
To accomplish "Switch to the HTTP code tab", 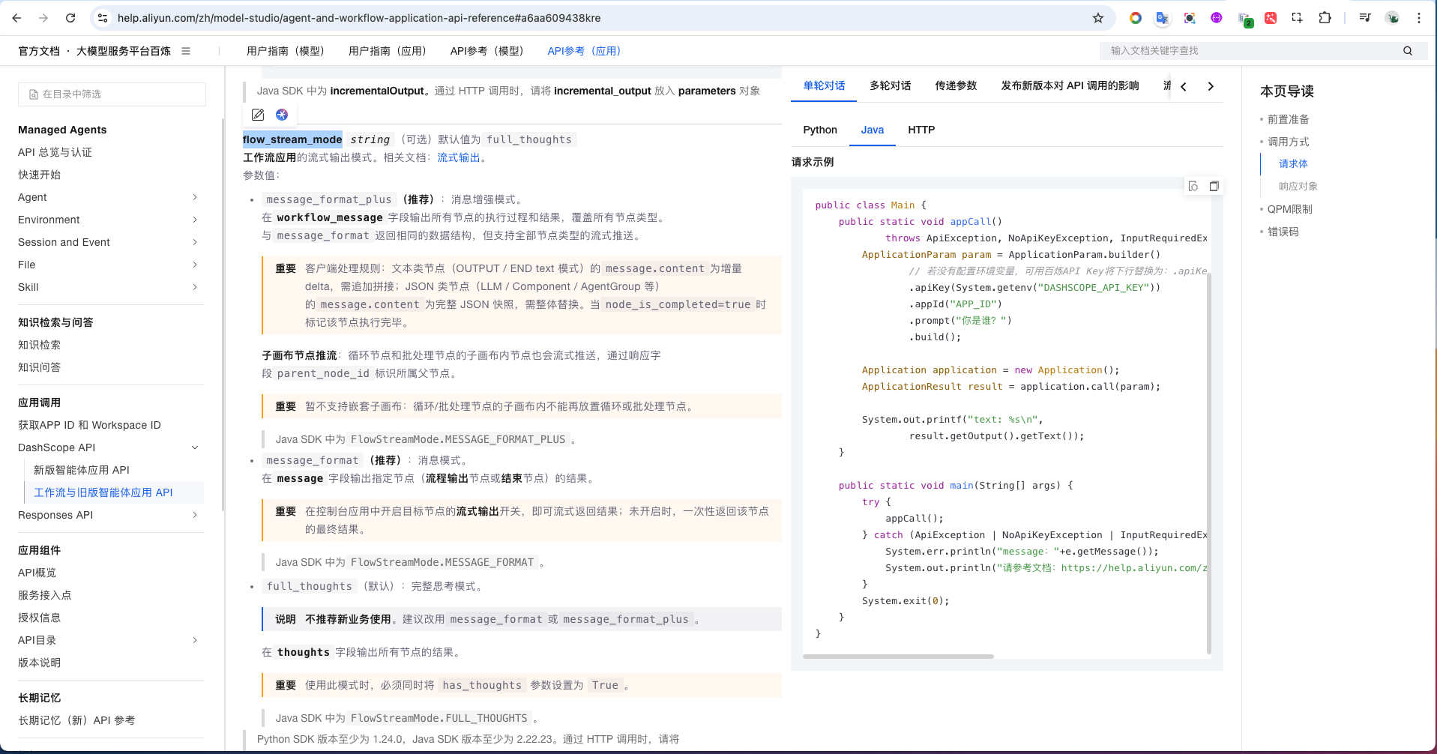I will pyautogui.click(x=921, y=130).
